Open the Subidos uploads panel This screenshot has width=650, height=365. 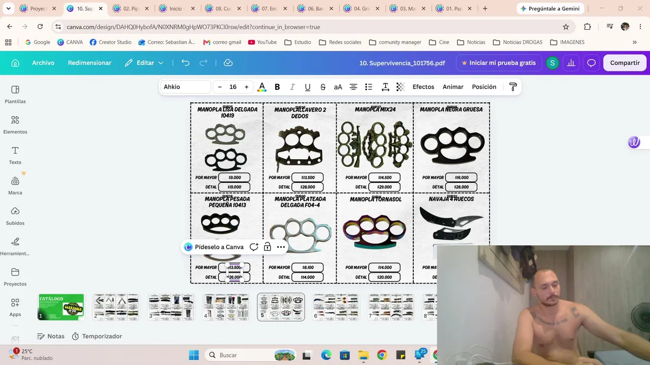coord(15,216)
